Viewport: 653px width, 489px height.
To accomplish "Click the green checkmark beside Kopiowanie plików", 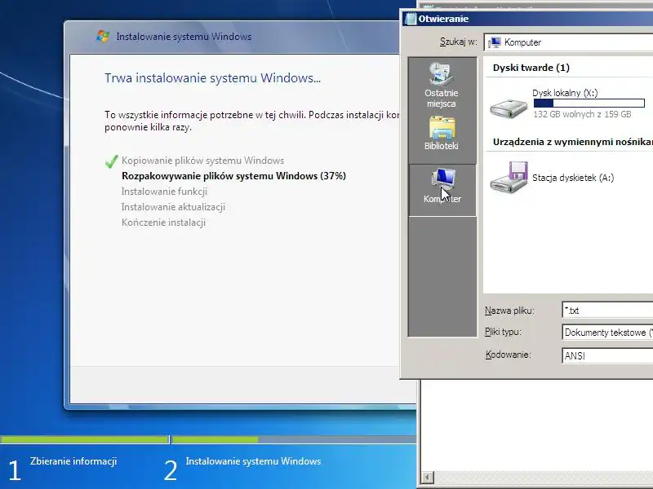I will pos(111,161).
